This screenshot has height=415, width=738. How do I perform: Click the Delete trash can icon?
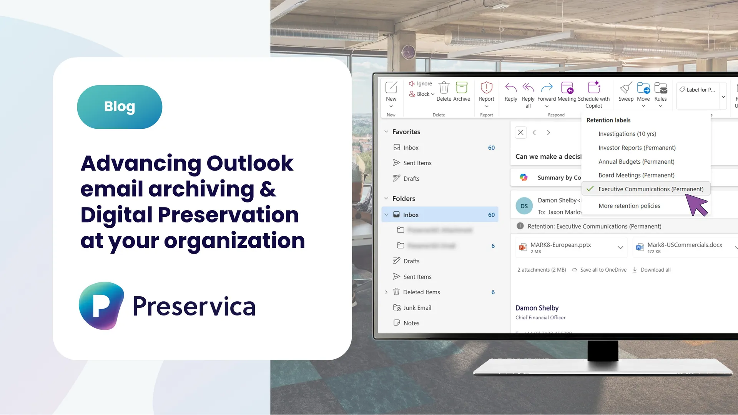pos(444,88)
